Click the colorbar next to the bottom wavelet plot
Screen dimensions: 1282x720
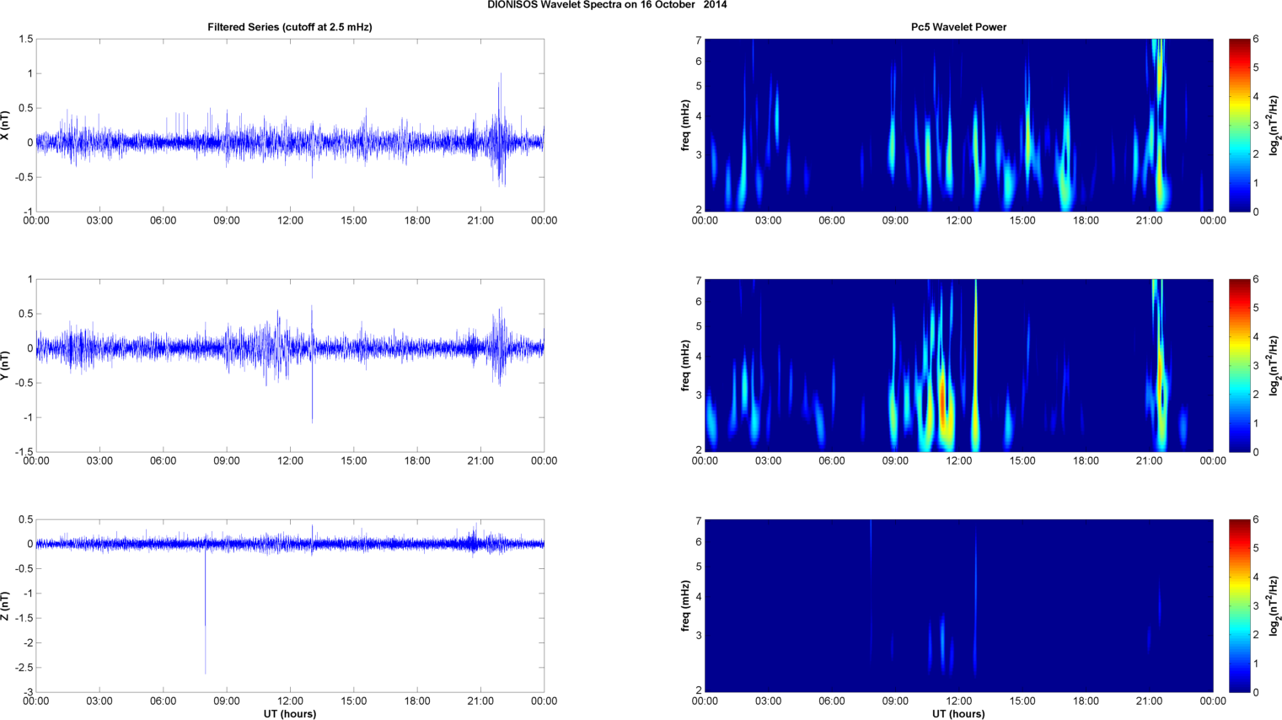tap(1239, 606)
